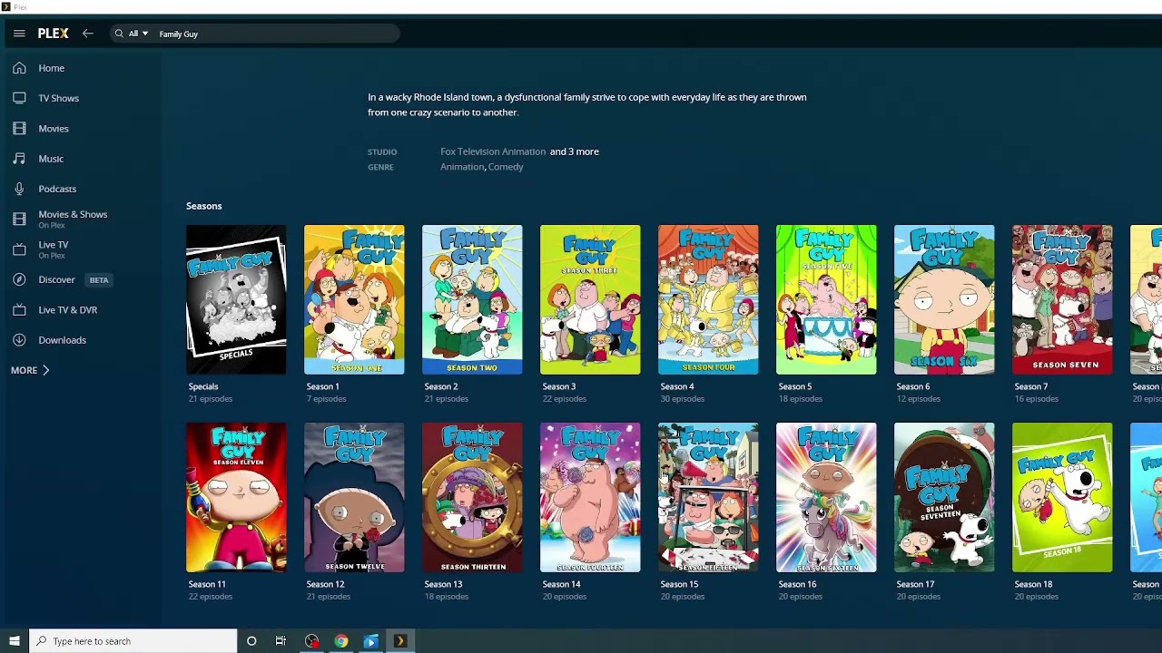The image size is (1162, 653).
Task: Click the 'Season 4' title text
Action: [x=677, y=386]
